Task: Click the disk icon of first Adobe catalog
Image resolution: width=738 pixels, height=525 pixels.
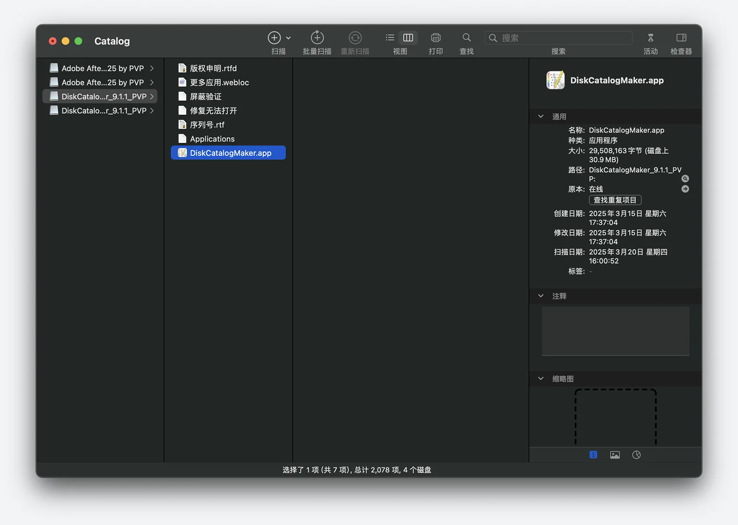Action: (54, 68)
